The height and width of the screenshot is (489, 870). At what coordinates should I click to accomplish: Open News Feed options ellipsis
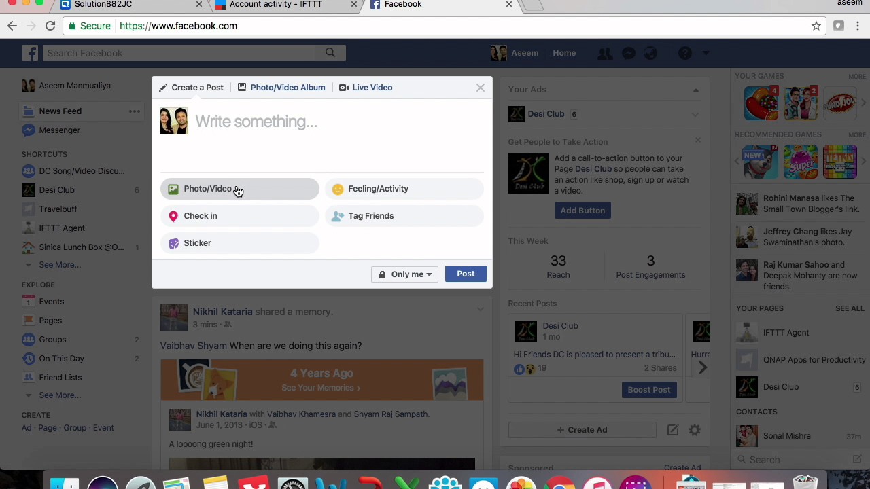pyautogui.click(x=135, y=111)
